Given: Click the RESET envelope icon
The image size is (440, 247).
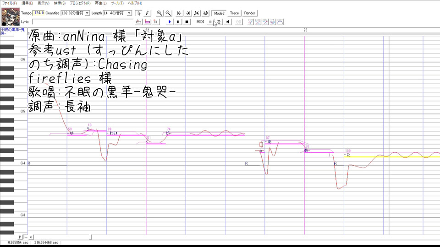Looking at the screenshot, I should [x=280, y=22].
